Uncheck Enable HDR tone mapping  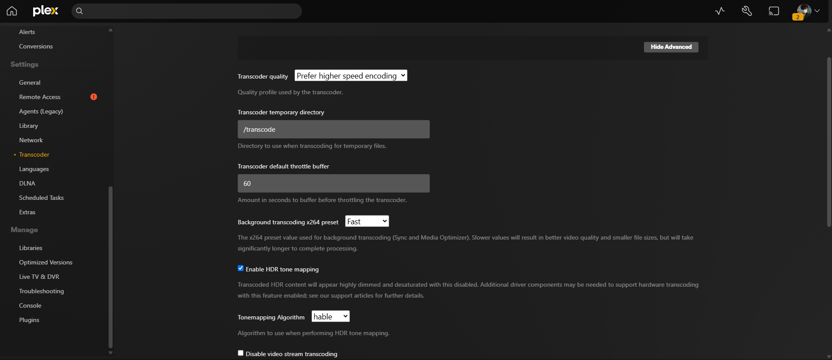[x=240, y=268]
